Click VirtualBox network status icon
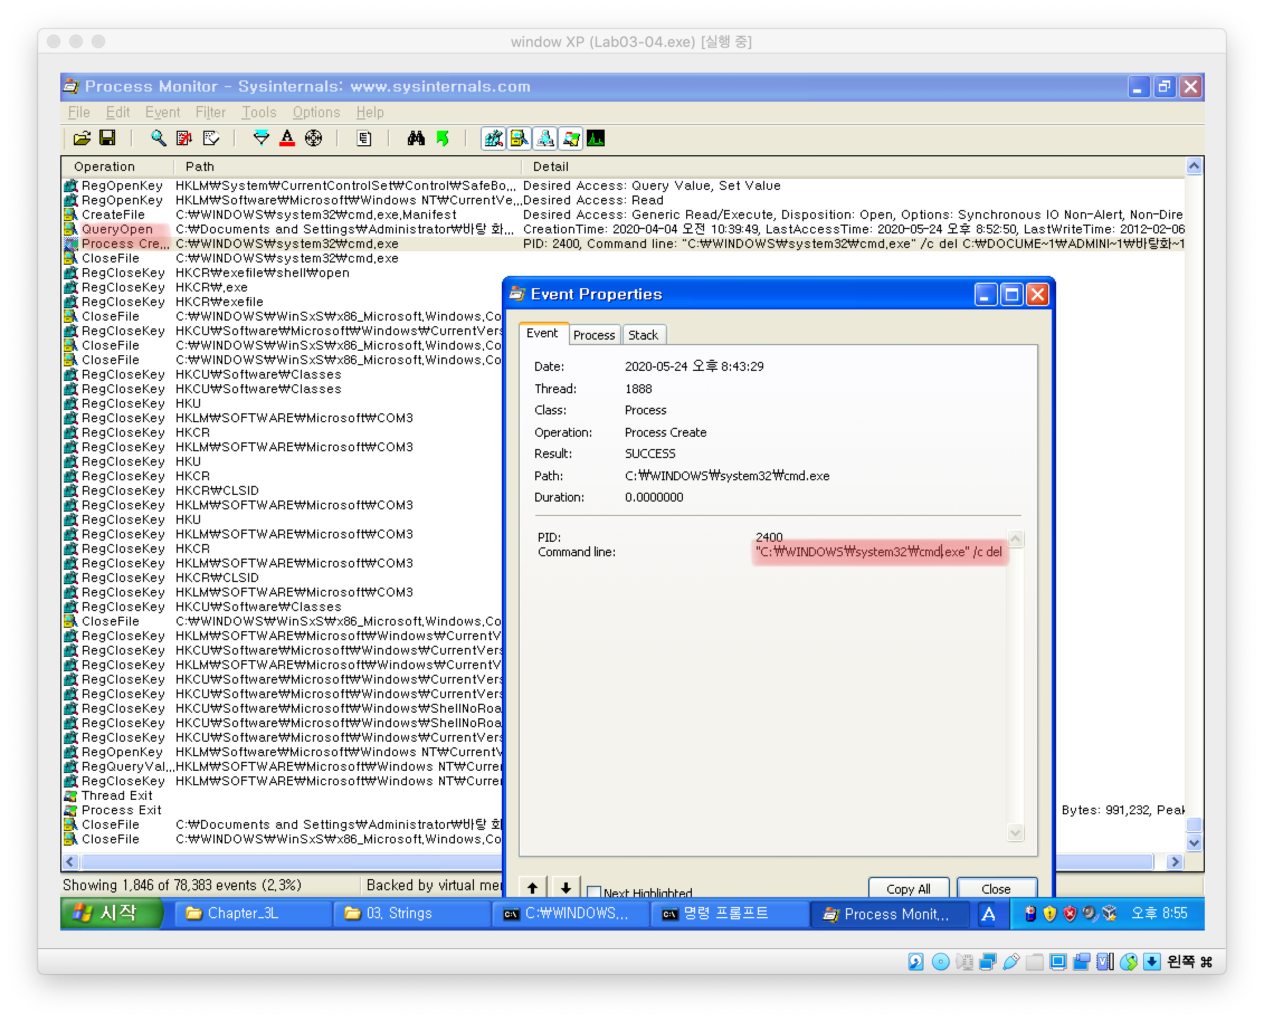This screenshot has height=1021, width=1264. click(x=987, y=962)
